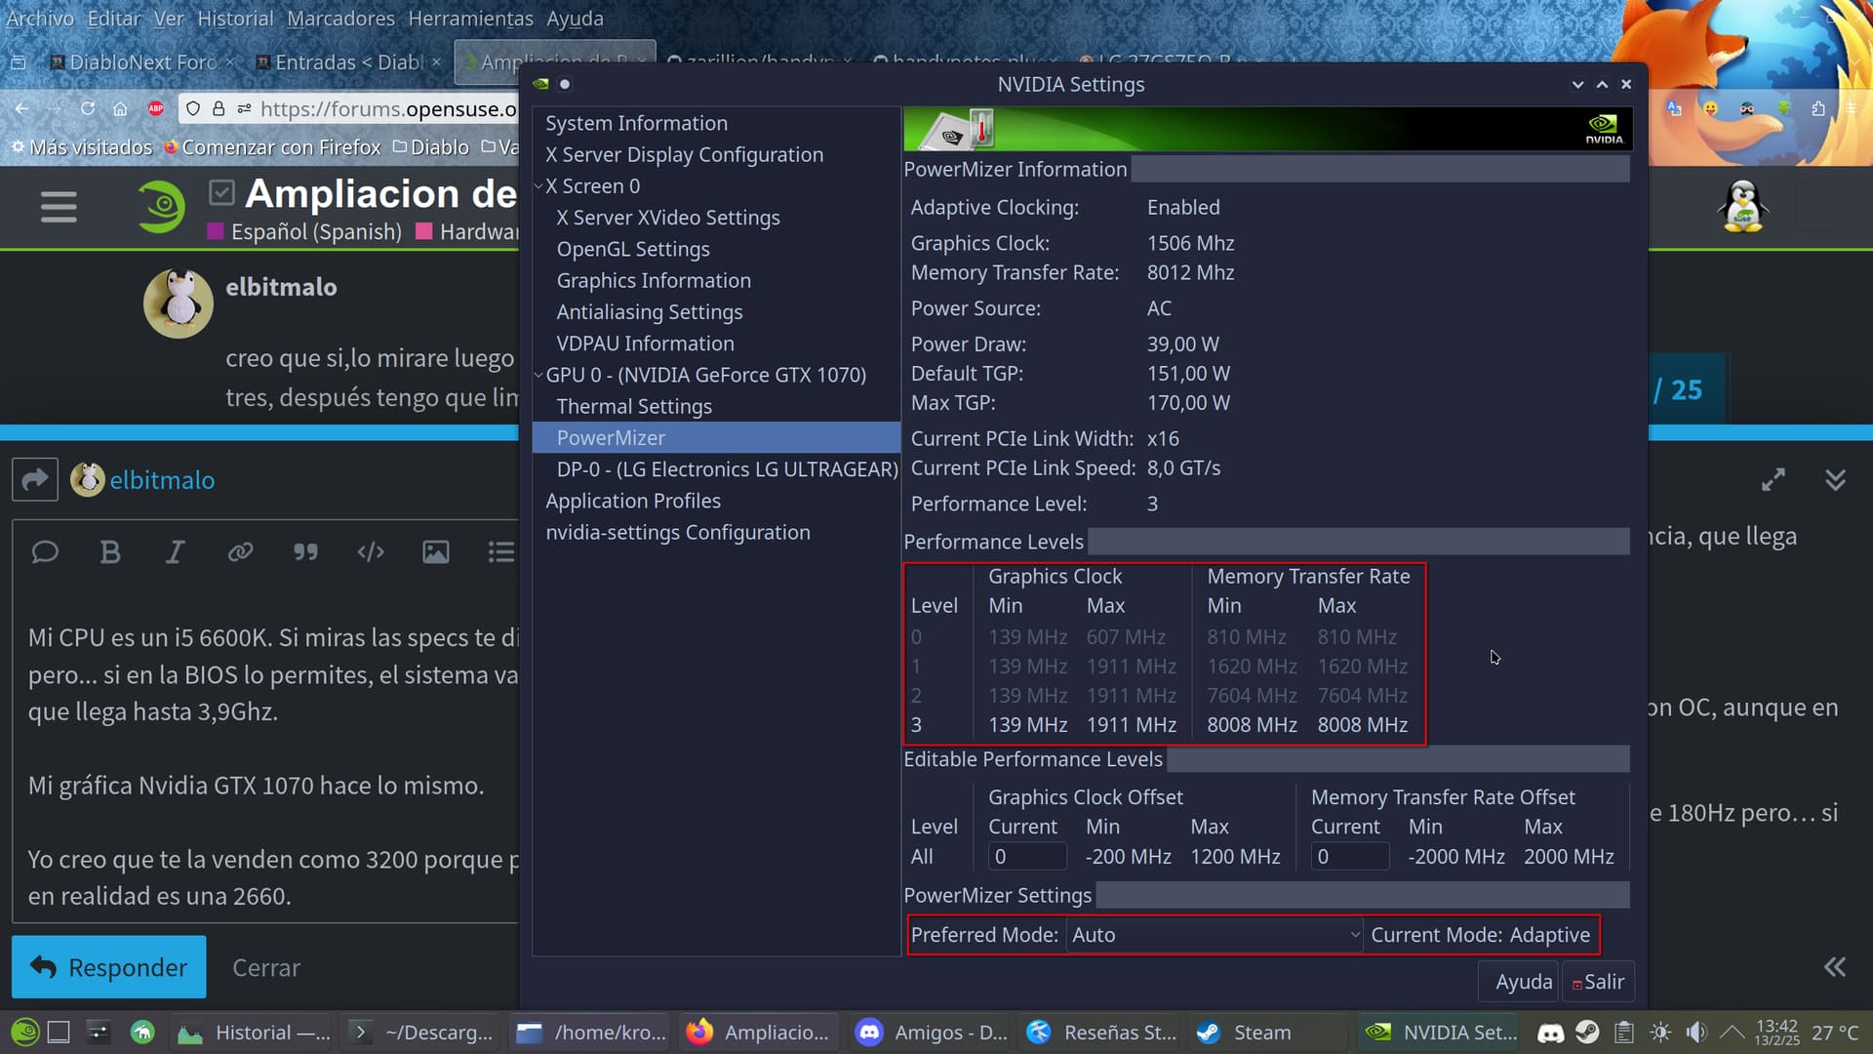Click the Memory Transfer Rate Offset current field
Screen dimensions: 1873x1054
point(1350,857)
